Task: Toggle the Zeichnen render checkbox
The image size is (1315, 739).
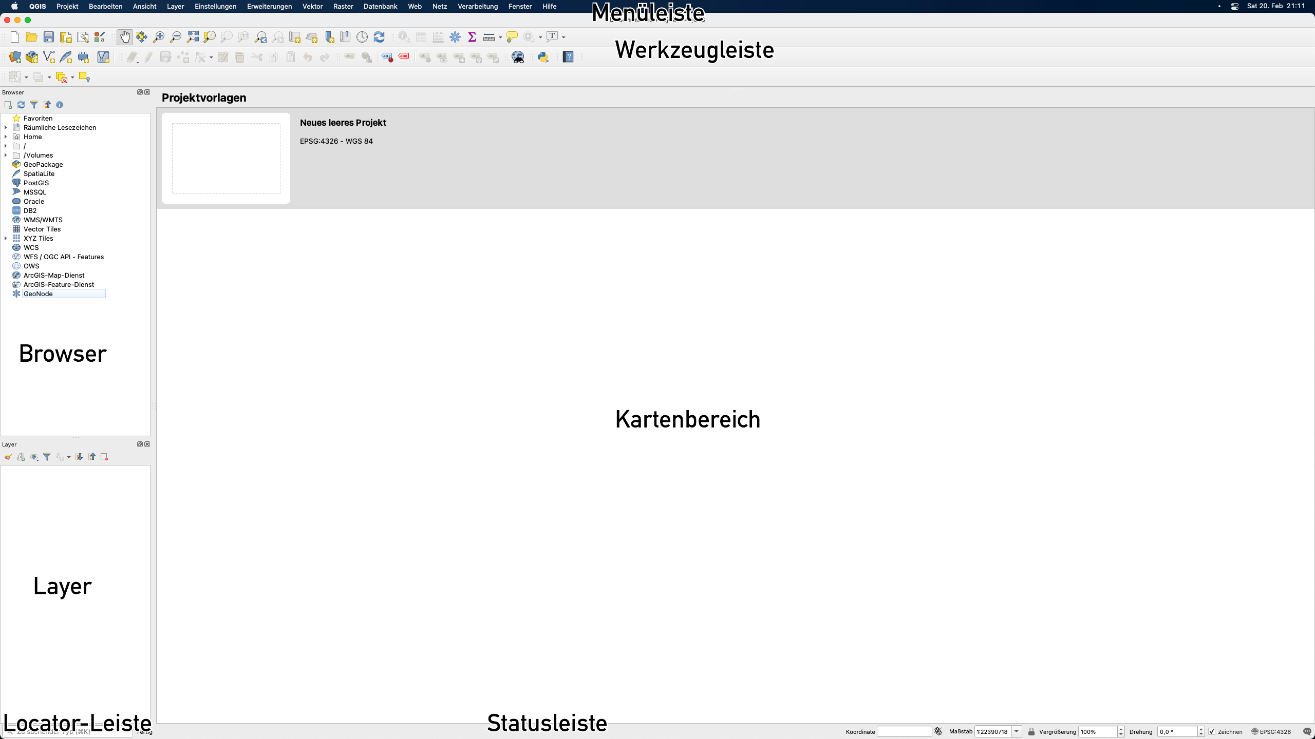Action: tap(1212, 732)
